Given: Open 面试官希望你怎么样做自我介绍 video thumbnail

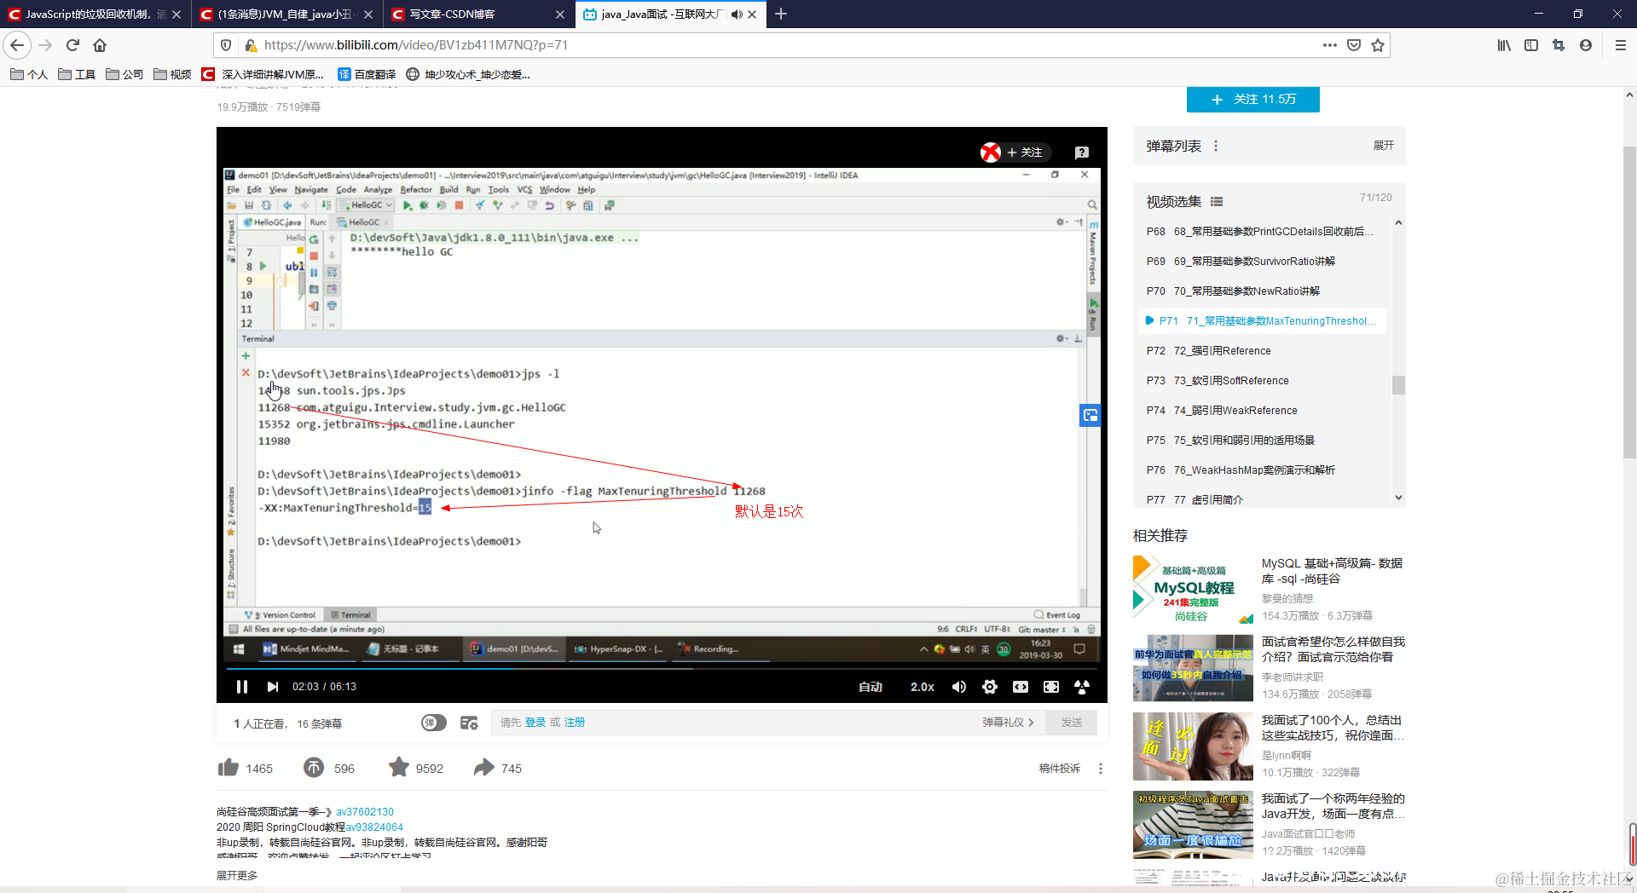Looking at the screenshot, I should coord(1193,668).
